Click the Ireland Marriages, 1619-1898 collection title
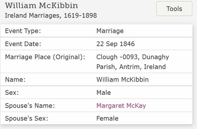 pos(51,16)
